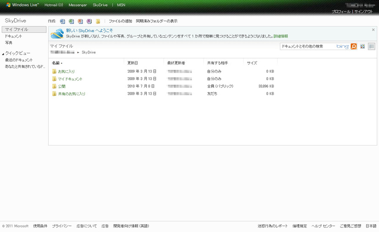Click the 友だち sharing cell
This screenshot has width=379, height=232.
point(212,94)
